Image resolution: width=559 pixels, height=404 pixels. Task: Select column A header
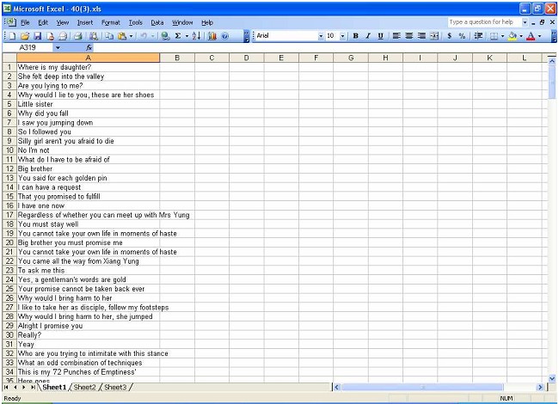coord(88,58)
